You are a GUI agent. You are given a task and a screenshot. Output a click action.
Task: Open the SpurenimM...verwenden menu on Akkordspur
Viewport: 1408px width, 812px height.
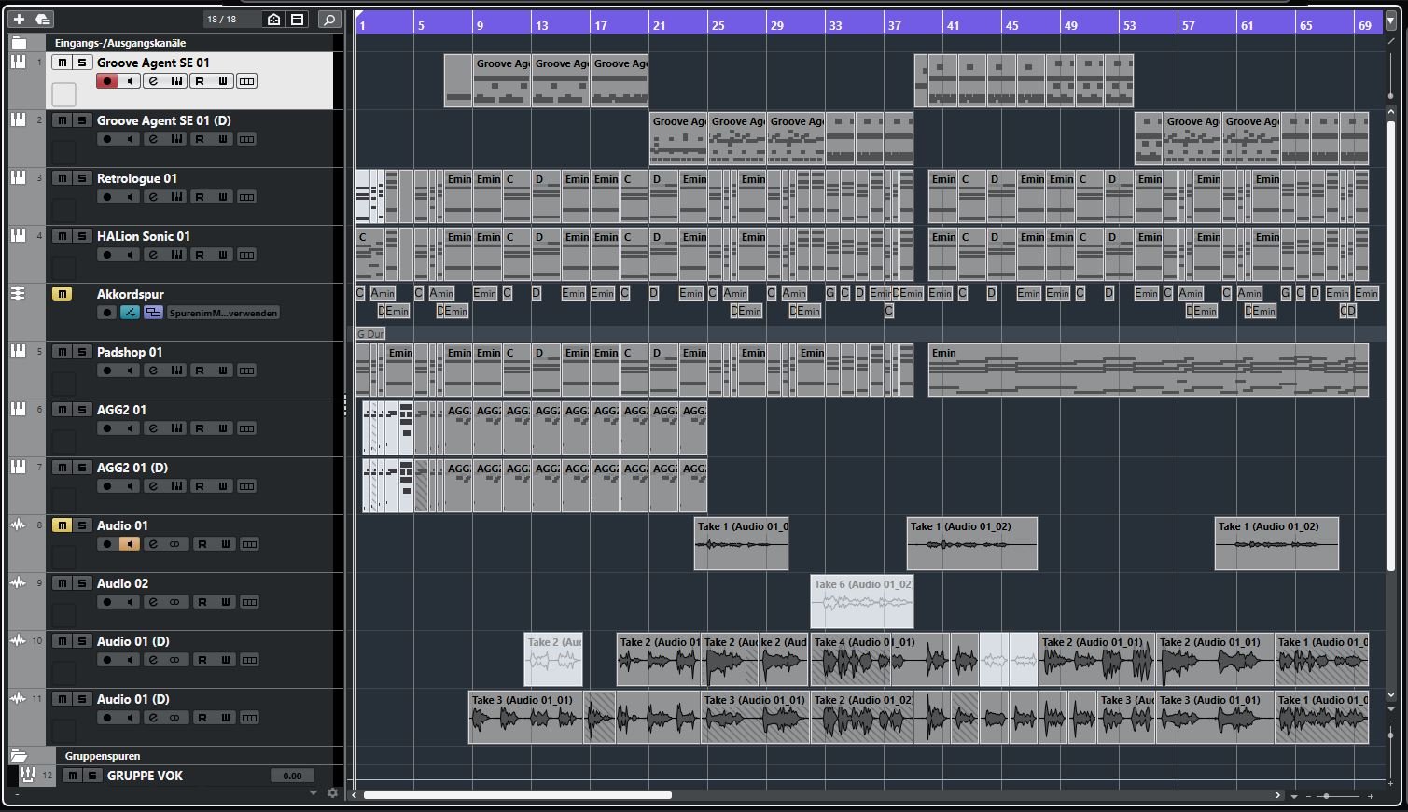[223, 313]
